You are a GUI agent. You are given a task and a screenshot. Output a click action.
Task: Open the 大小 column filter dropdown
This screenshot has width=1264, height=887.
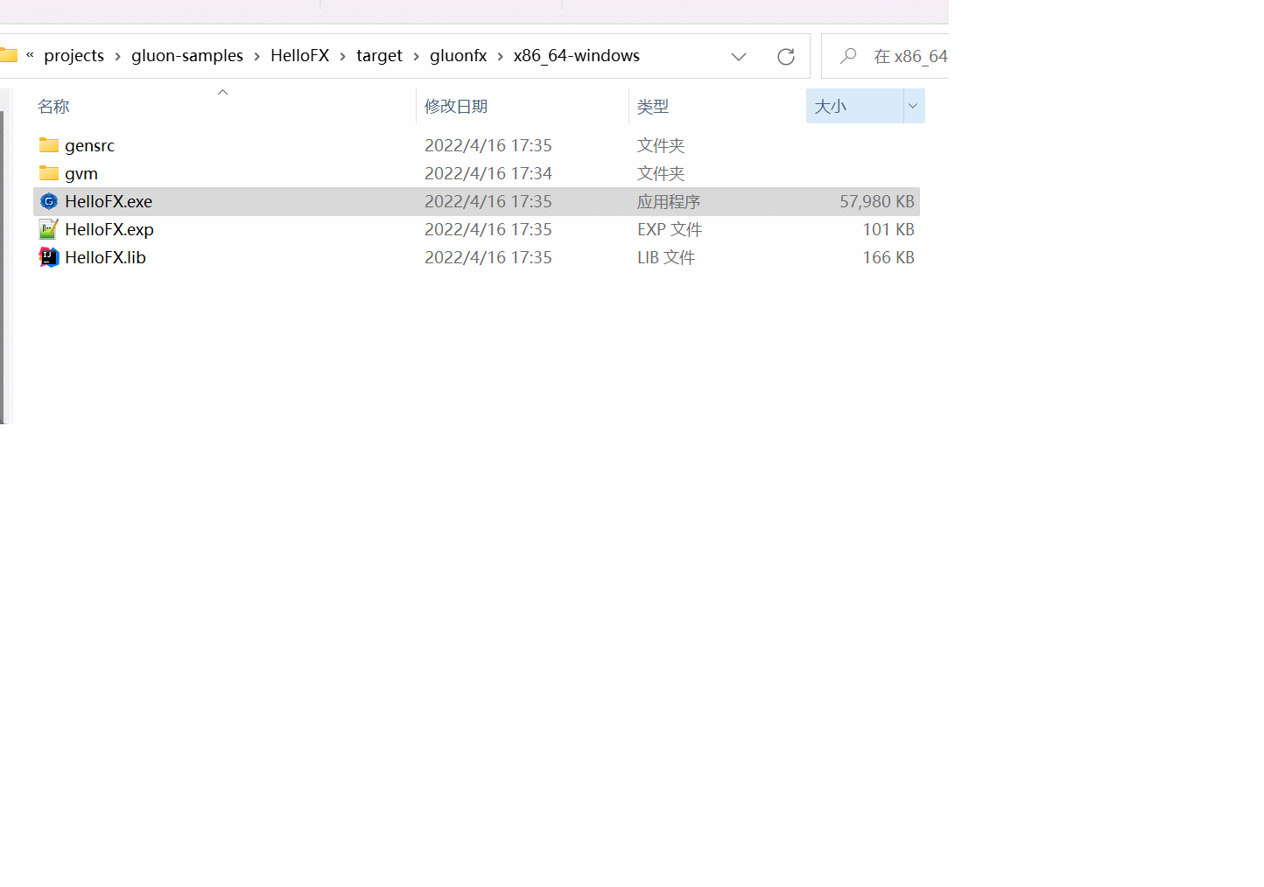pos(912,105)
